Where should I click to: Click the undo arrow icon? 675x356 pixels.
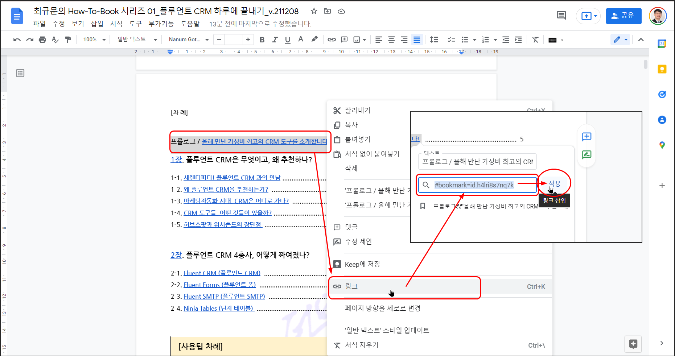pos(17,40)
